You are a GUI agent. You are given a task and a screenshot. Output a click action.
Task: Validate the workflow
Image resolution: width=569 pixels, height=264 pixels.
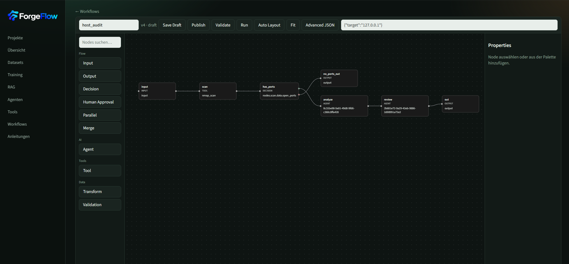(x=223, y=25)
